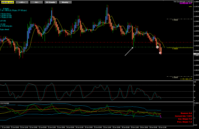Viewport: 199px width, 129px height.
Task: Click the candle countdown timer 0:46:27
Action: (186, 79)
